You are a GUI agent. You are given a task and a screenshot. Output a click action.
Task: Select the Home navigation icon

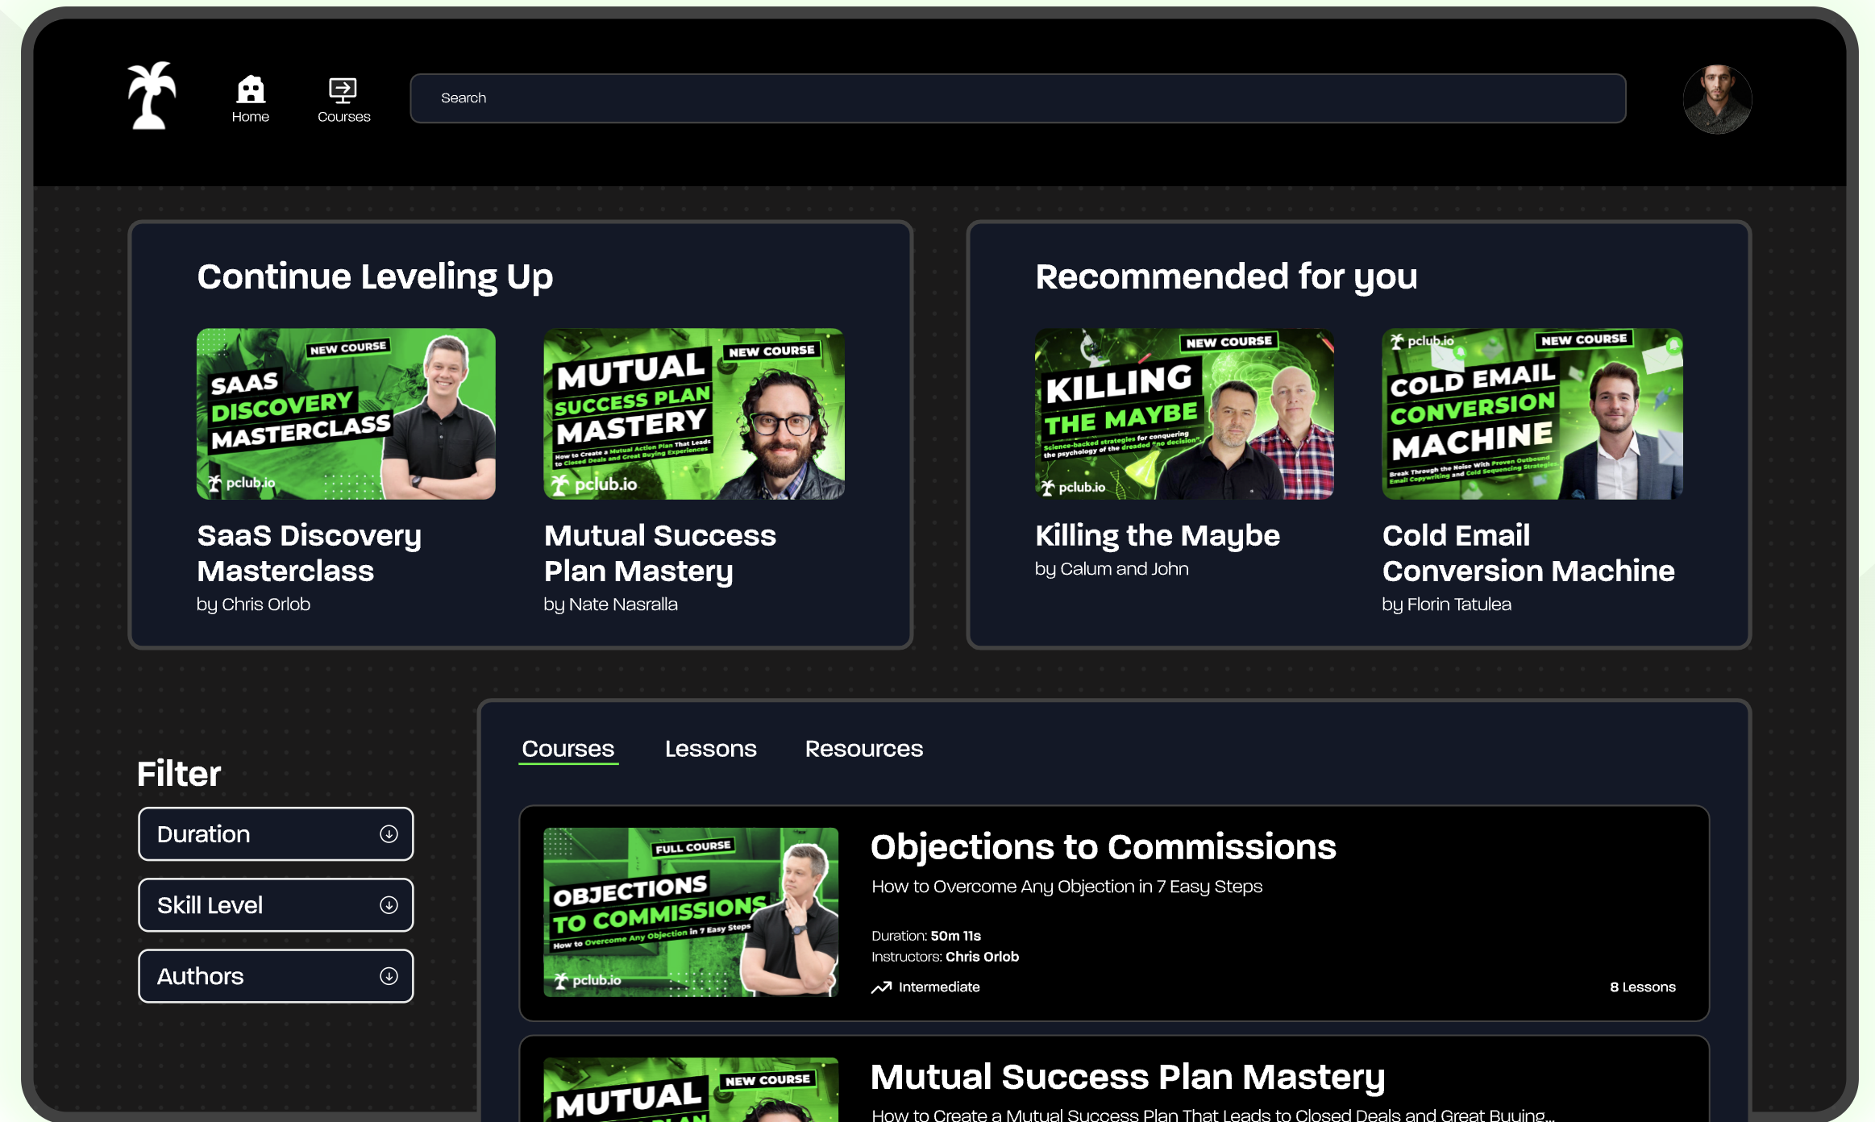[250, 89]
